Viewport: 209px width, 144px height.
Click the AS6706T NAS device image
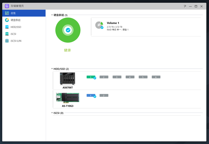(x=68, y=79)
